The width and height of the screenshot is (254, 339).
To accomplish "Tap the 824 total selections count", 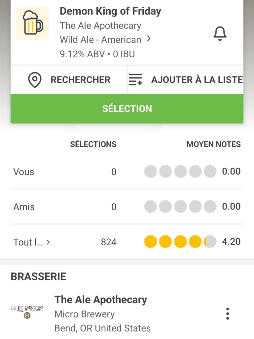I will 109,242.
